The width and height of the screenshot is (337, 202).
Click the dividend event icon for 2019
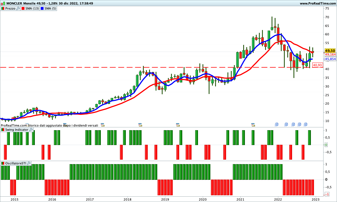178,124
